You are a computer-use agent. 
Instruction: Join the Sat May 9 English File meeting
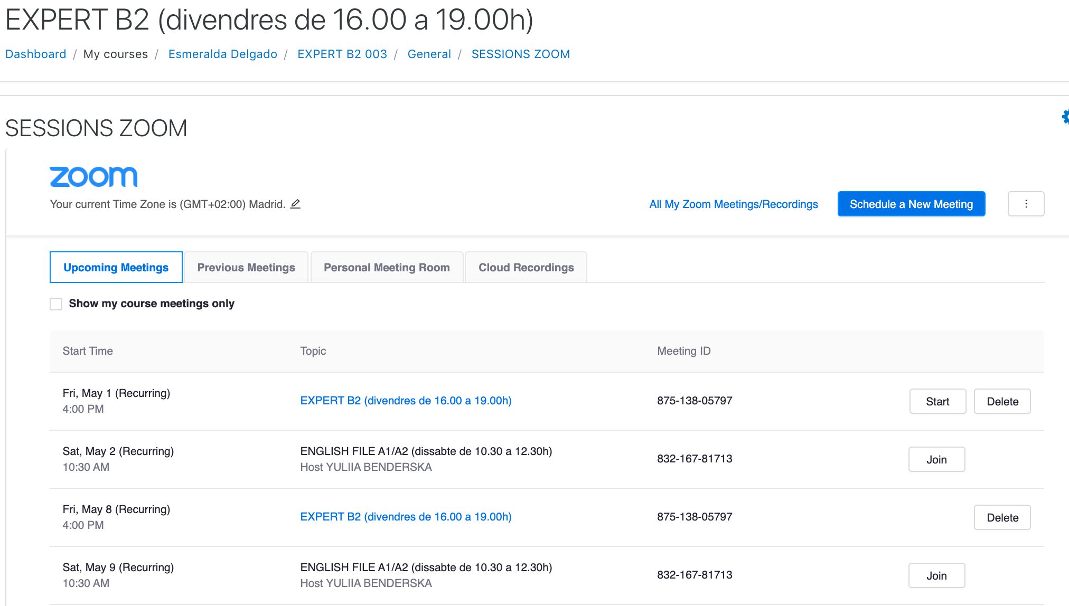coord(936,575)
